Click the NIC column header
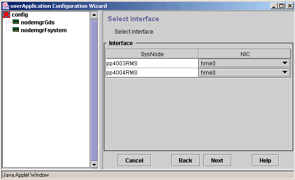The image size is (295, 180). coord(245,54)
